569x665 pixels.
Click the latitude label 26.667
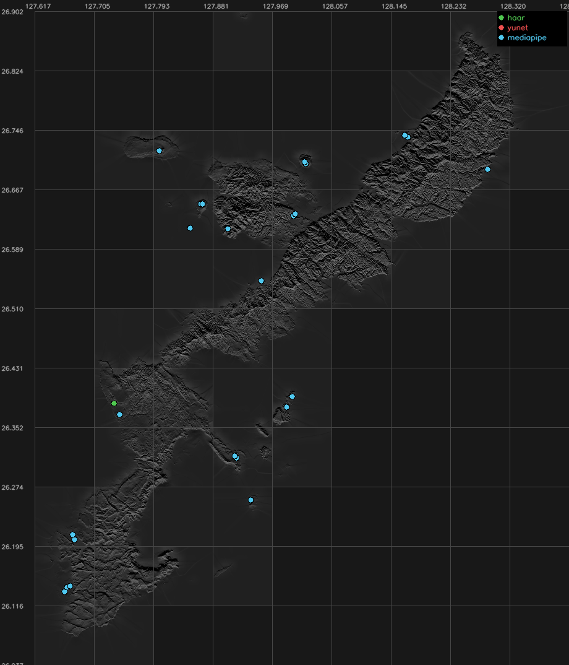click(12, 190)
